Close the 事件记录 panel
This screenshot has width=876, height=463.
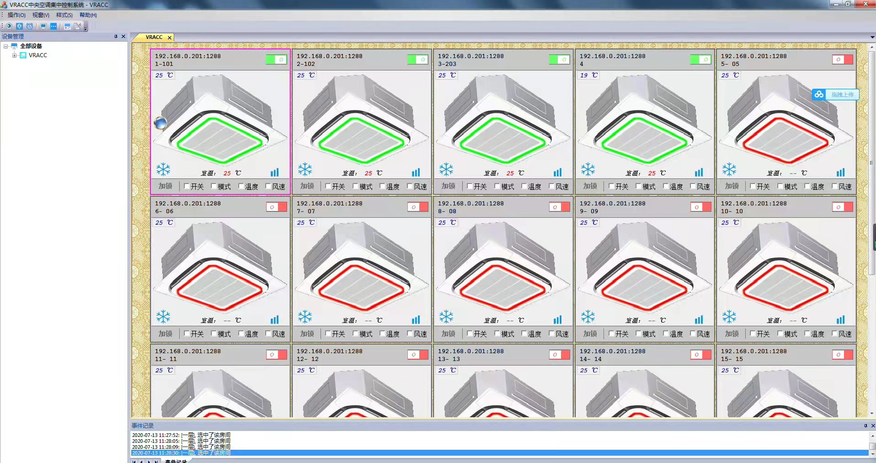[873, 425]
